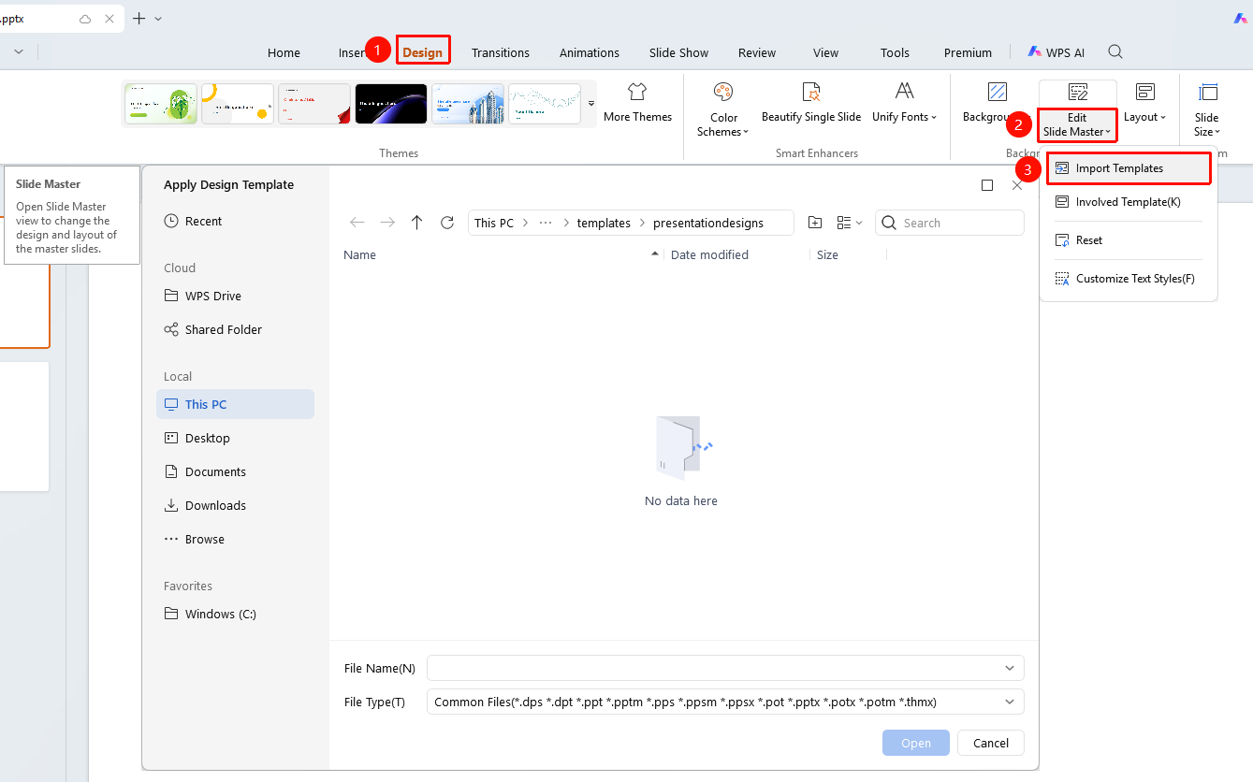Screen dimensions: 1253x782
Task: Choose Import Templates menu item
Action: point(1129,168)
